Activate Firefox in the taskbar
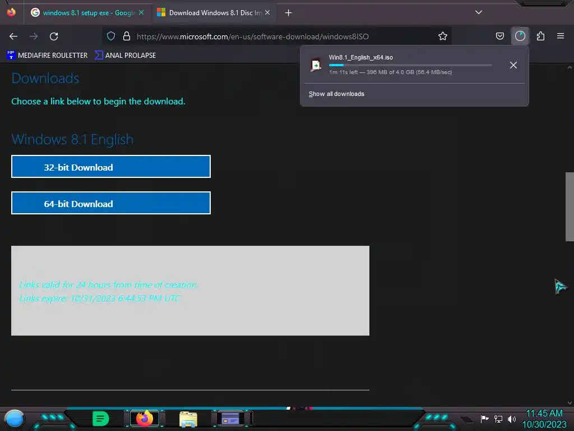The height and width of the screenshot is (431, 574). coord(145,419)
